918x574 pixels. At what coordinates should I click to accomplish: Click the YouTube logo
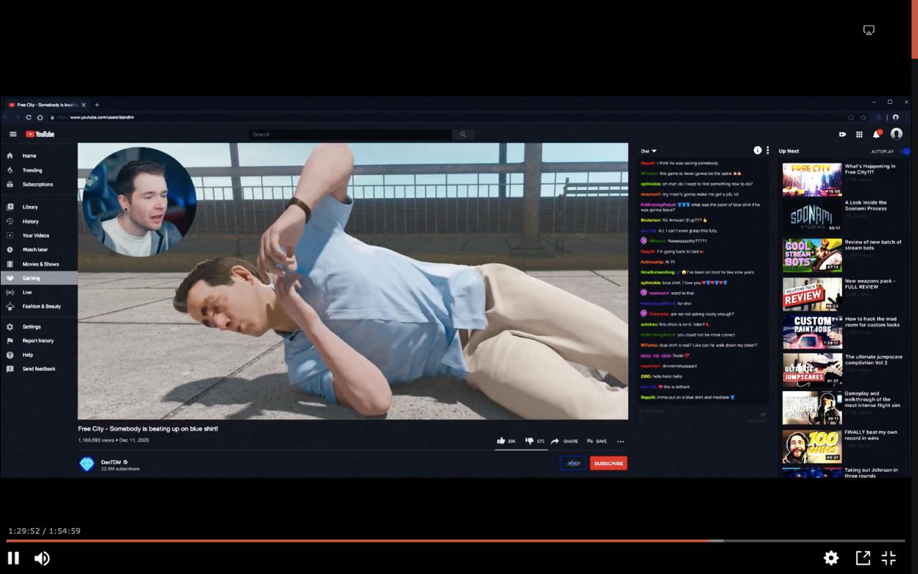tap(40, 134)
